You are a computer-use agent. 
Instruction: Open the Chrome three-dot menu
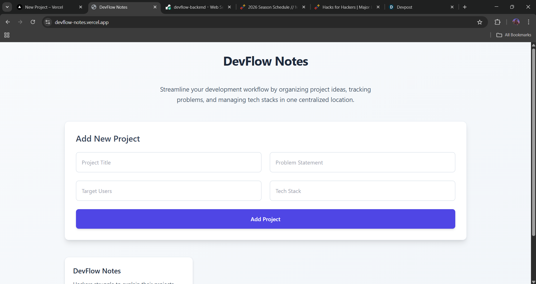(528, 22)
